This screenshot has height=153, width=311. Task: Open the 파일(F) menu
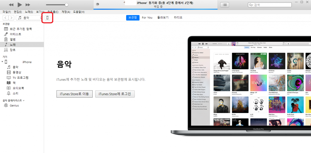pos(7,12)
